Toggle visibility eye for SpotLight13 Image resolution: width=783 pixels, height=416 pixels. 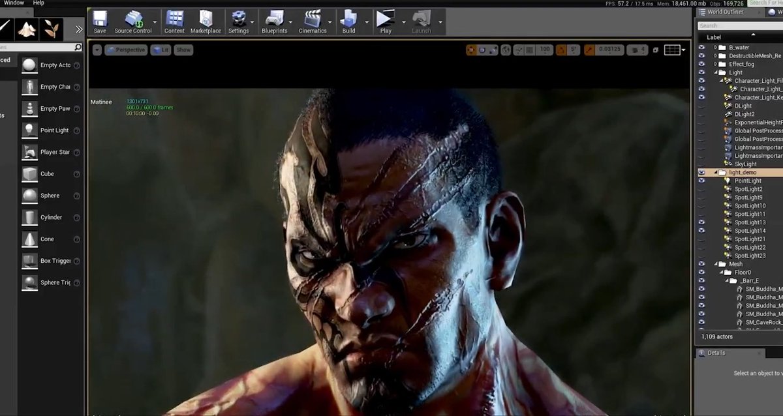coord(701,222)
